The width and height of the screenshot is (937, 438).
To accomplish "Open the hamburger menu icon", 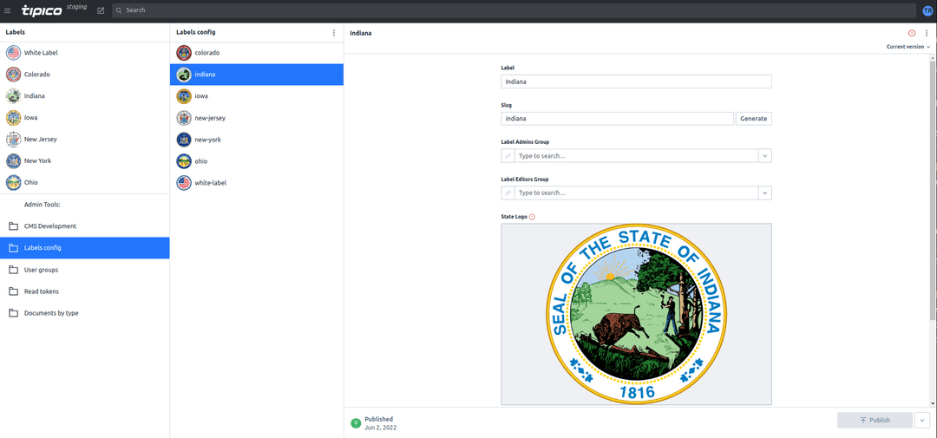I will pos(7,10).
